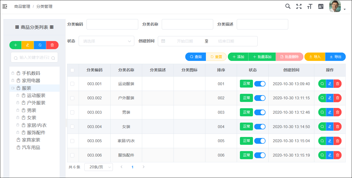The image size is (352, 178).
Task: Click the 导出 export button
Action: pos(335,57)
